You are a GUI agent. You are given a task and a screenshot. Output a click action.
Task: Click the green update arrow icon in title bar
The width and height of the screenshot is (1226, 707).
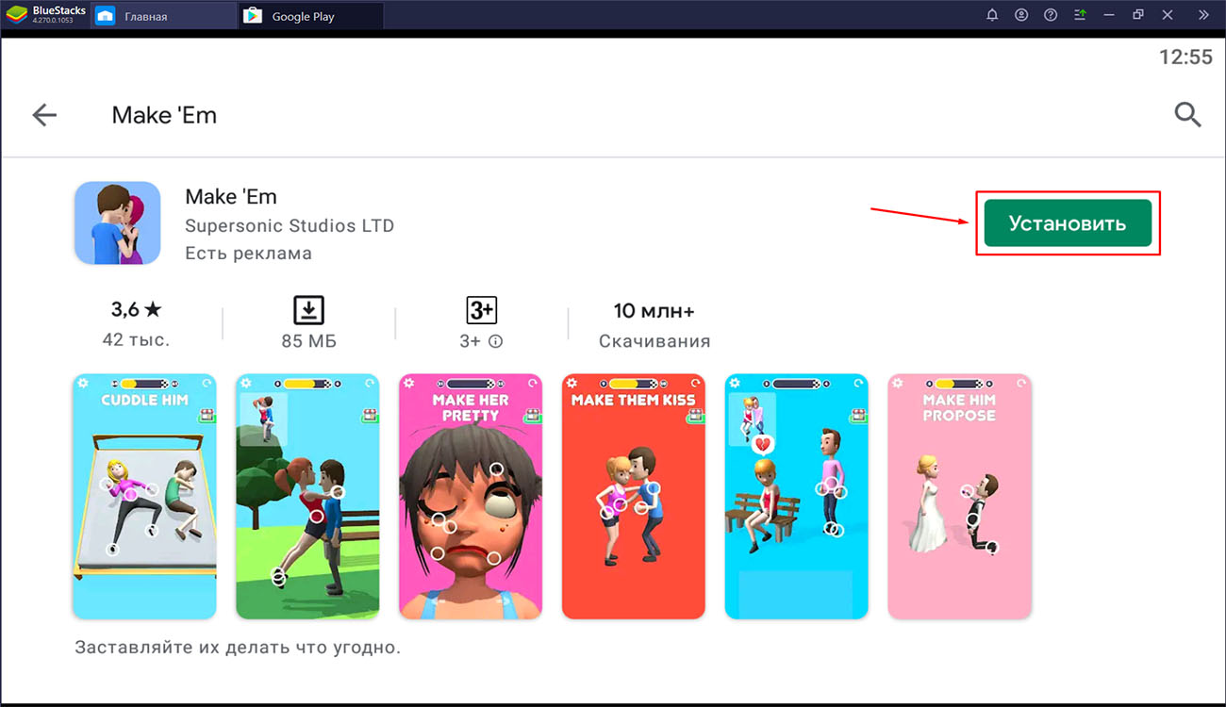click(x=1081, y=15)
